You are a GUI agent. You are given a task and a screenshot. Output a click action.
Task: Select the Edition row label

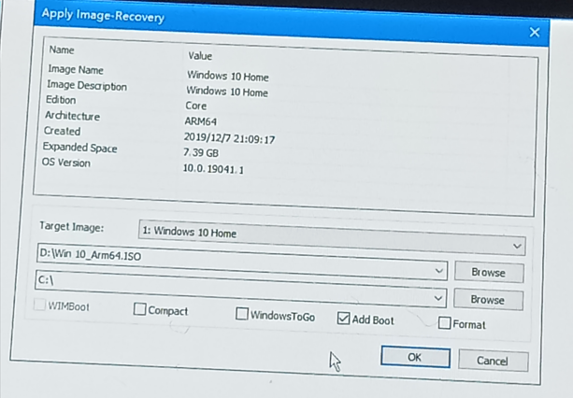(x=61, y=100)
